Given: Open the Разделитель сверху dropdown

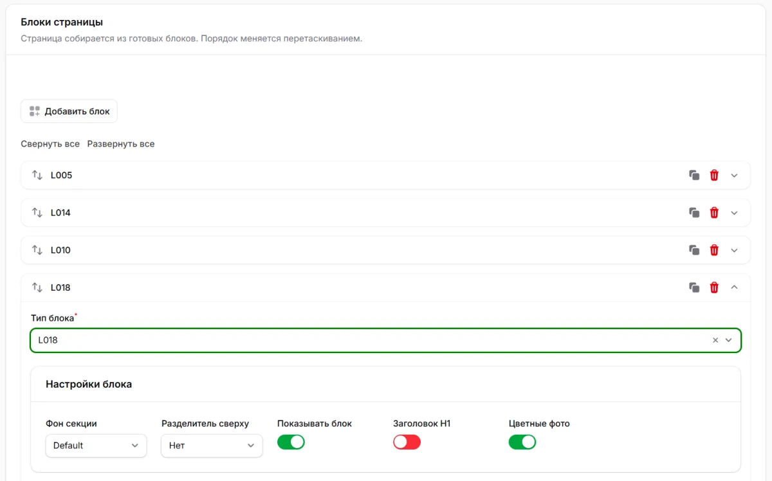Looking at the screenshot, I should point(212,446).
